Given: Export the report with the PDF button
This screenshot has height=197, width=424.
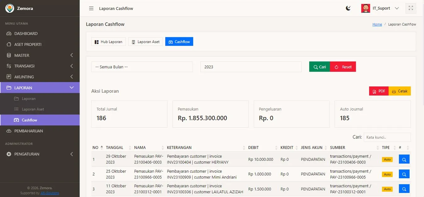Looking at the screenshot, I should click(x=378, y=91).
